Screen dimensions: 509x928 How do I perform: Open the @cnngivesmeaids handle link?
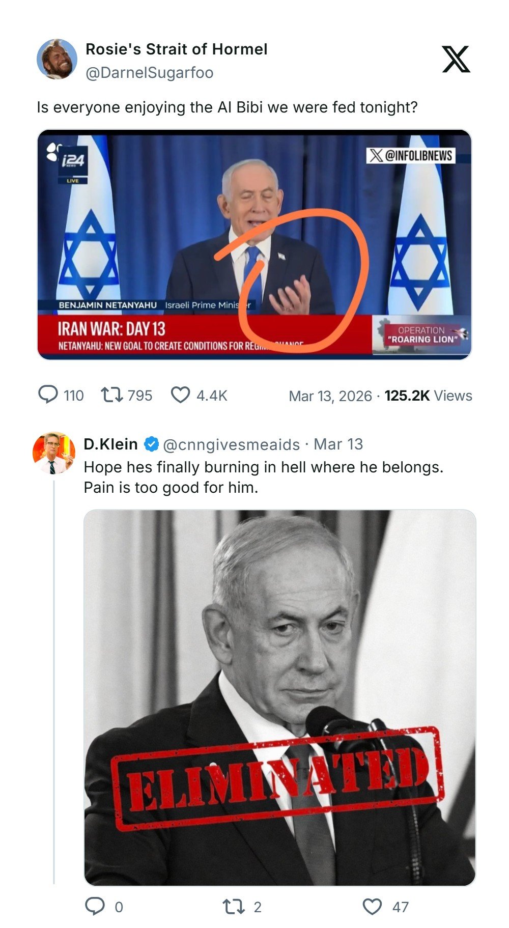coord(231,444)
